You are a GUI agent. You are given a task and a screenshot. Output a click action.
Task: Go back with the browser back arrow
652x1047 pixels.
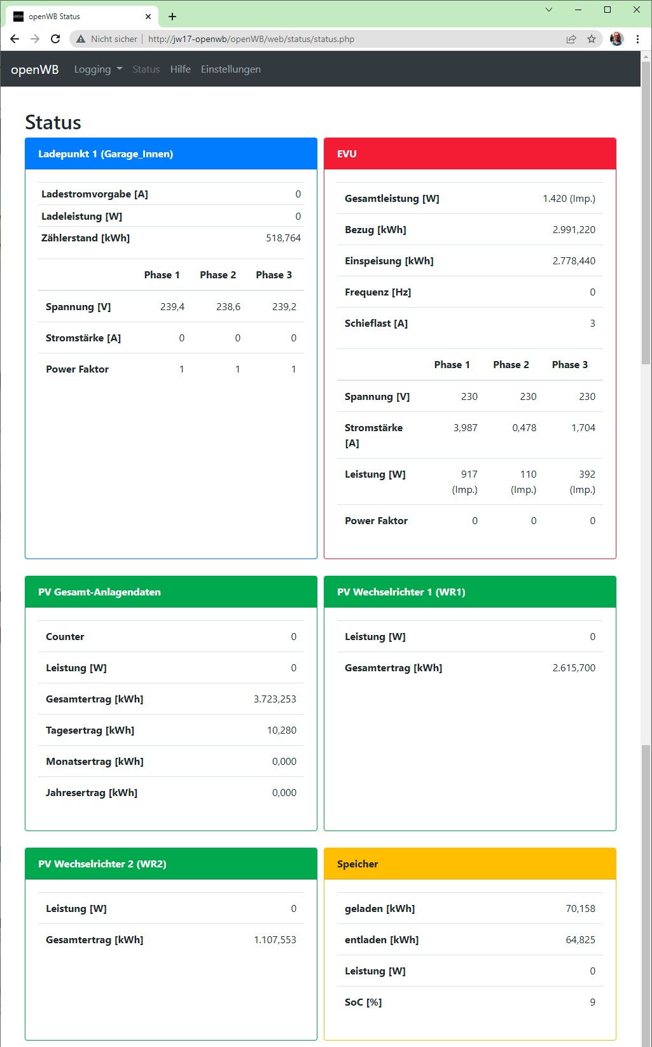point(15,39)
